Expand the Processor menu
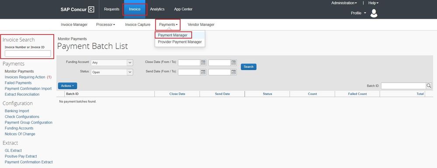The width and height of the screenshot is (437, 168). coord(105,24)
